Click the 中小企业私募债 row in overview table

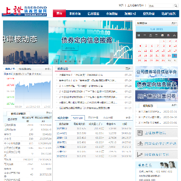click(28, 143)
